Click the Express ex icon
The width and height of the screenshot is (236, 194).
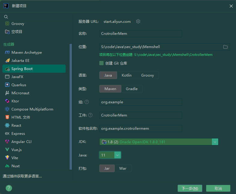coord(7,133)
